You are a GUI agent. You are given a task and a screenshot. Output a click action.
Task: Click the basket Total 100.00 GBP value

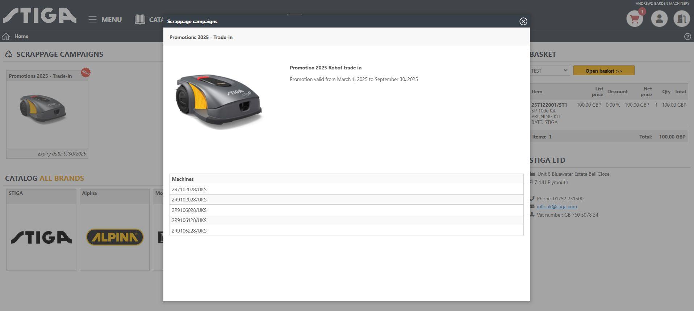point(672,137)
